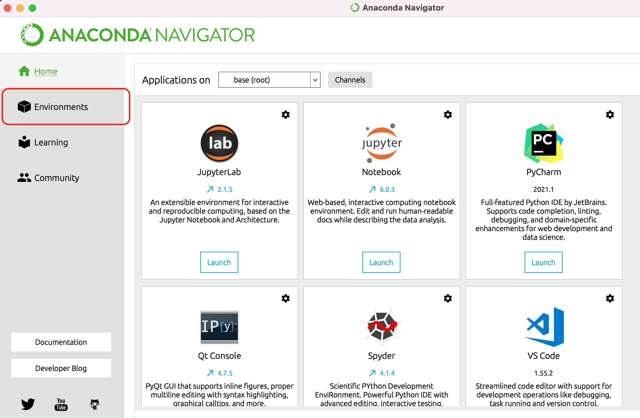Select the Channels dropdown button
The image size is (640, 418).
click(x=350, y=80)
